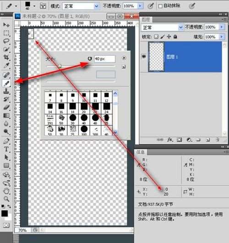Toggle lock position icon
The image size is (229, 243).
(x=169, y=37)
